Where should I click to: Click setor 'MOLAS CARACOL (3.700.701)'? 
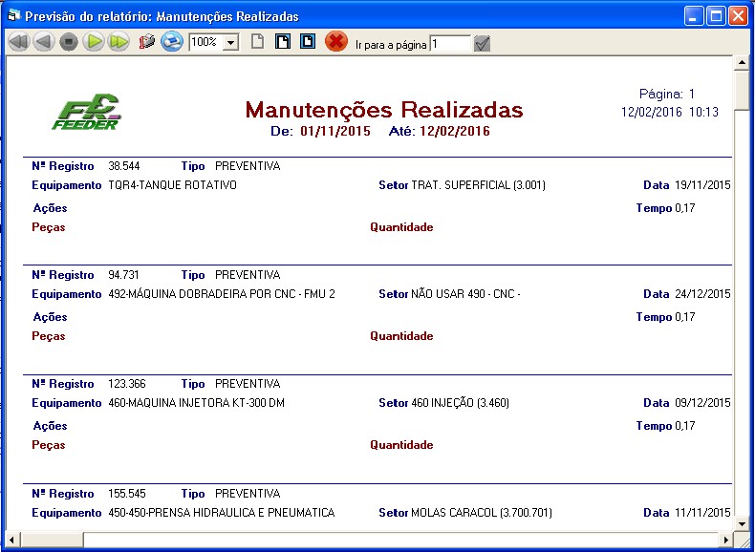pyautogui.click(x=482, y=513)
